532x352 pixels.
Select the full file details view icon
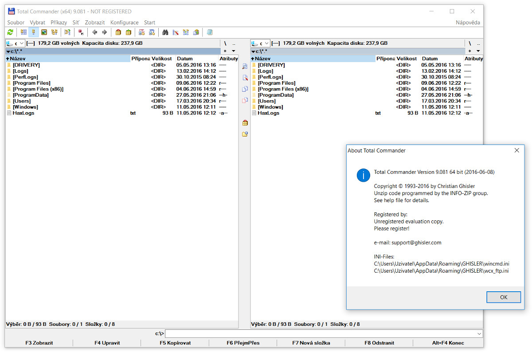pos(33,32)
